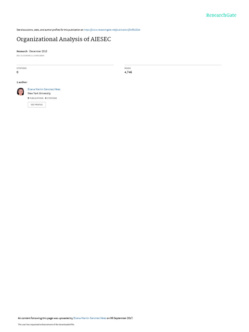Click the enhancement request notice text
The width and height of the screenshot is (249, 332).
tap(46, 324)
